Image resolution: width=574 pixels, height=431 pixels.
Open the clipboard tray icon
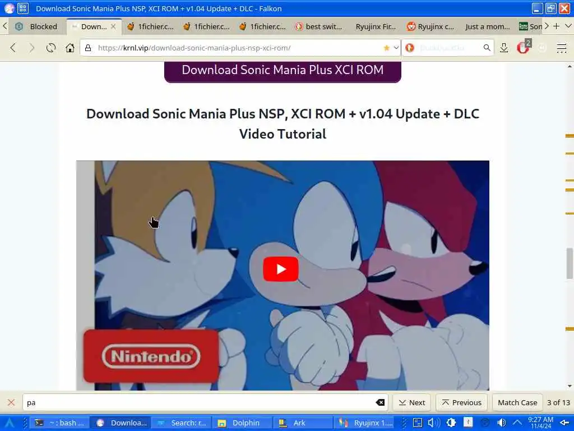click(x=417, y=423)
